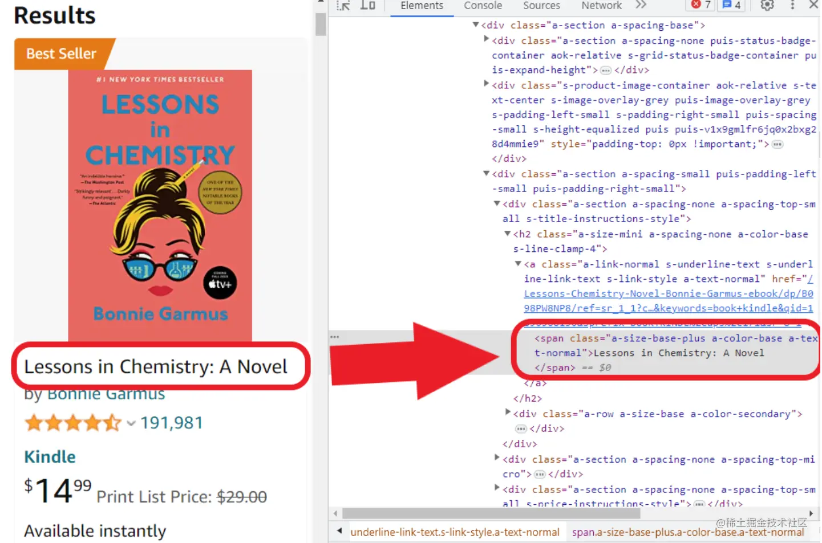Click ellipsis badge after a-spacing-top-micro div
The image size is (822, 543).
click(540, 474)
